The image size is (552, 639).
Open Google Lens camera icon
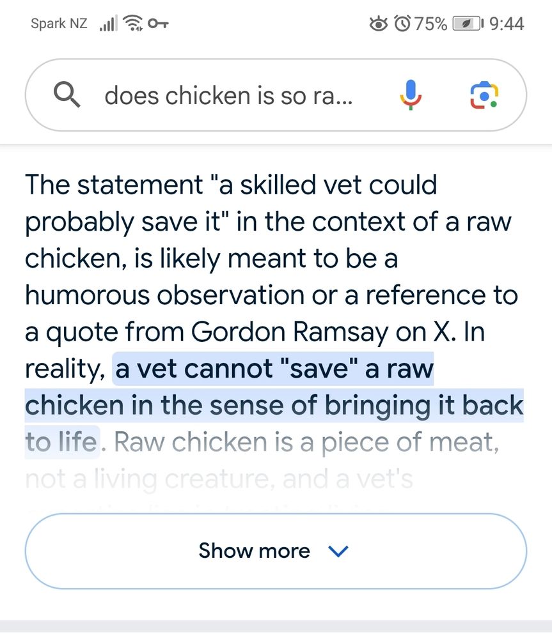click(x=484, y=96)
